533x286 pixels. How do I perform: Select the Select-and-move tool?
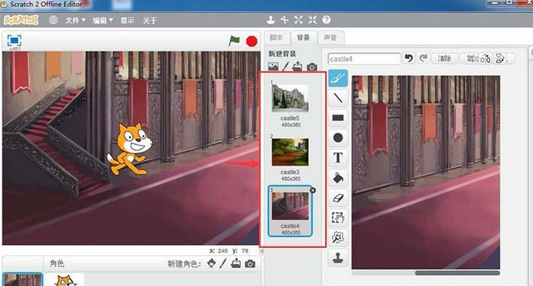coord(338,217)
